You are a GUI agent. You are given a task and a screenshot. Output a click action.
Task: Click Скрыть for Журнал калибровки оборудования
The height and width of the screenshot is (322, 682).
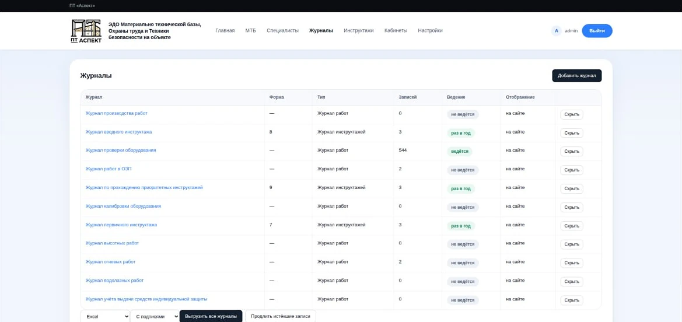[x=572, y=207]
